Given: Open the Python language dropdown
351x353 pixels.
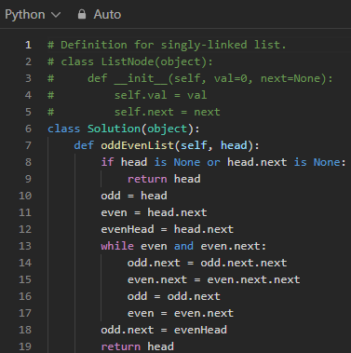Looking at the screenshot, I should pyautogui.click(x=33, y=15).
